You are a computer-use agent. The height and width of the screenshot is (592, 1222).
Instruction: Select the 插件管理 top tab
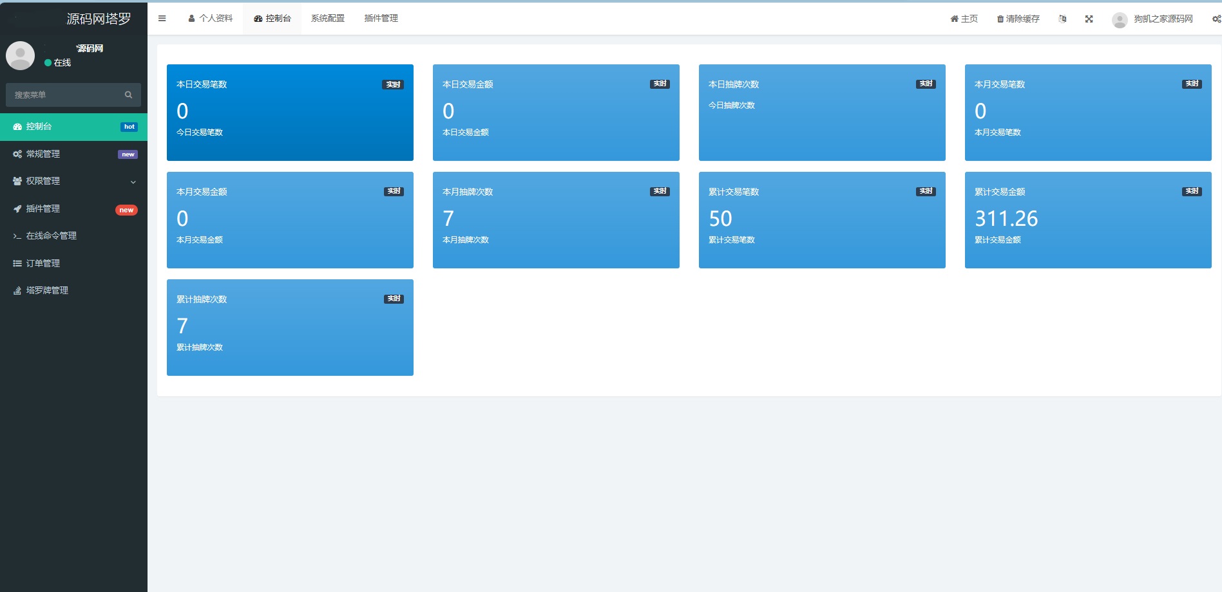[381, 19]
